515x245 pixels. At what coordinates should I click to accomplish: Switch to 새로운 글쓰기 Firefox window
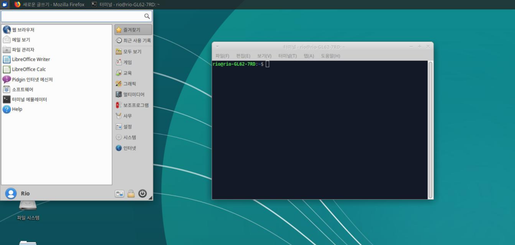pyautogui.click(x=50, y=4)
